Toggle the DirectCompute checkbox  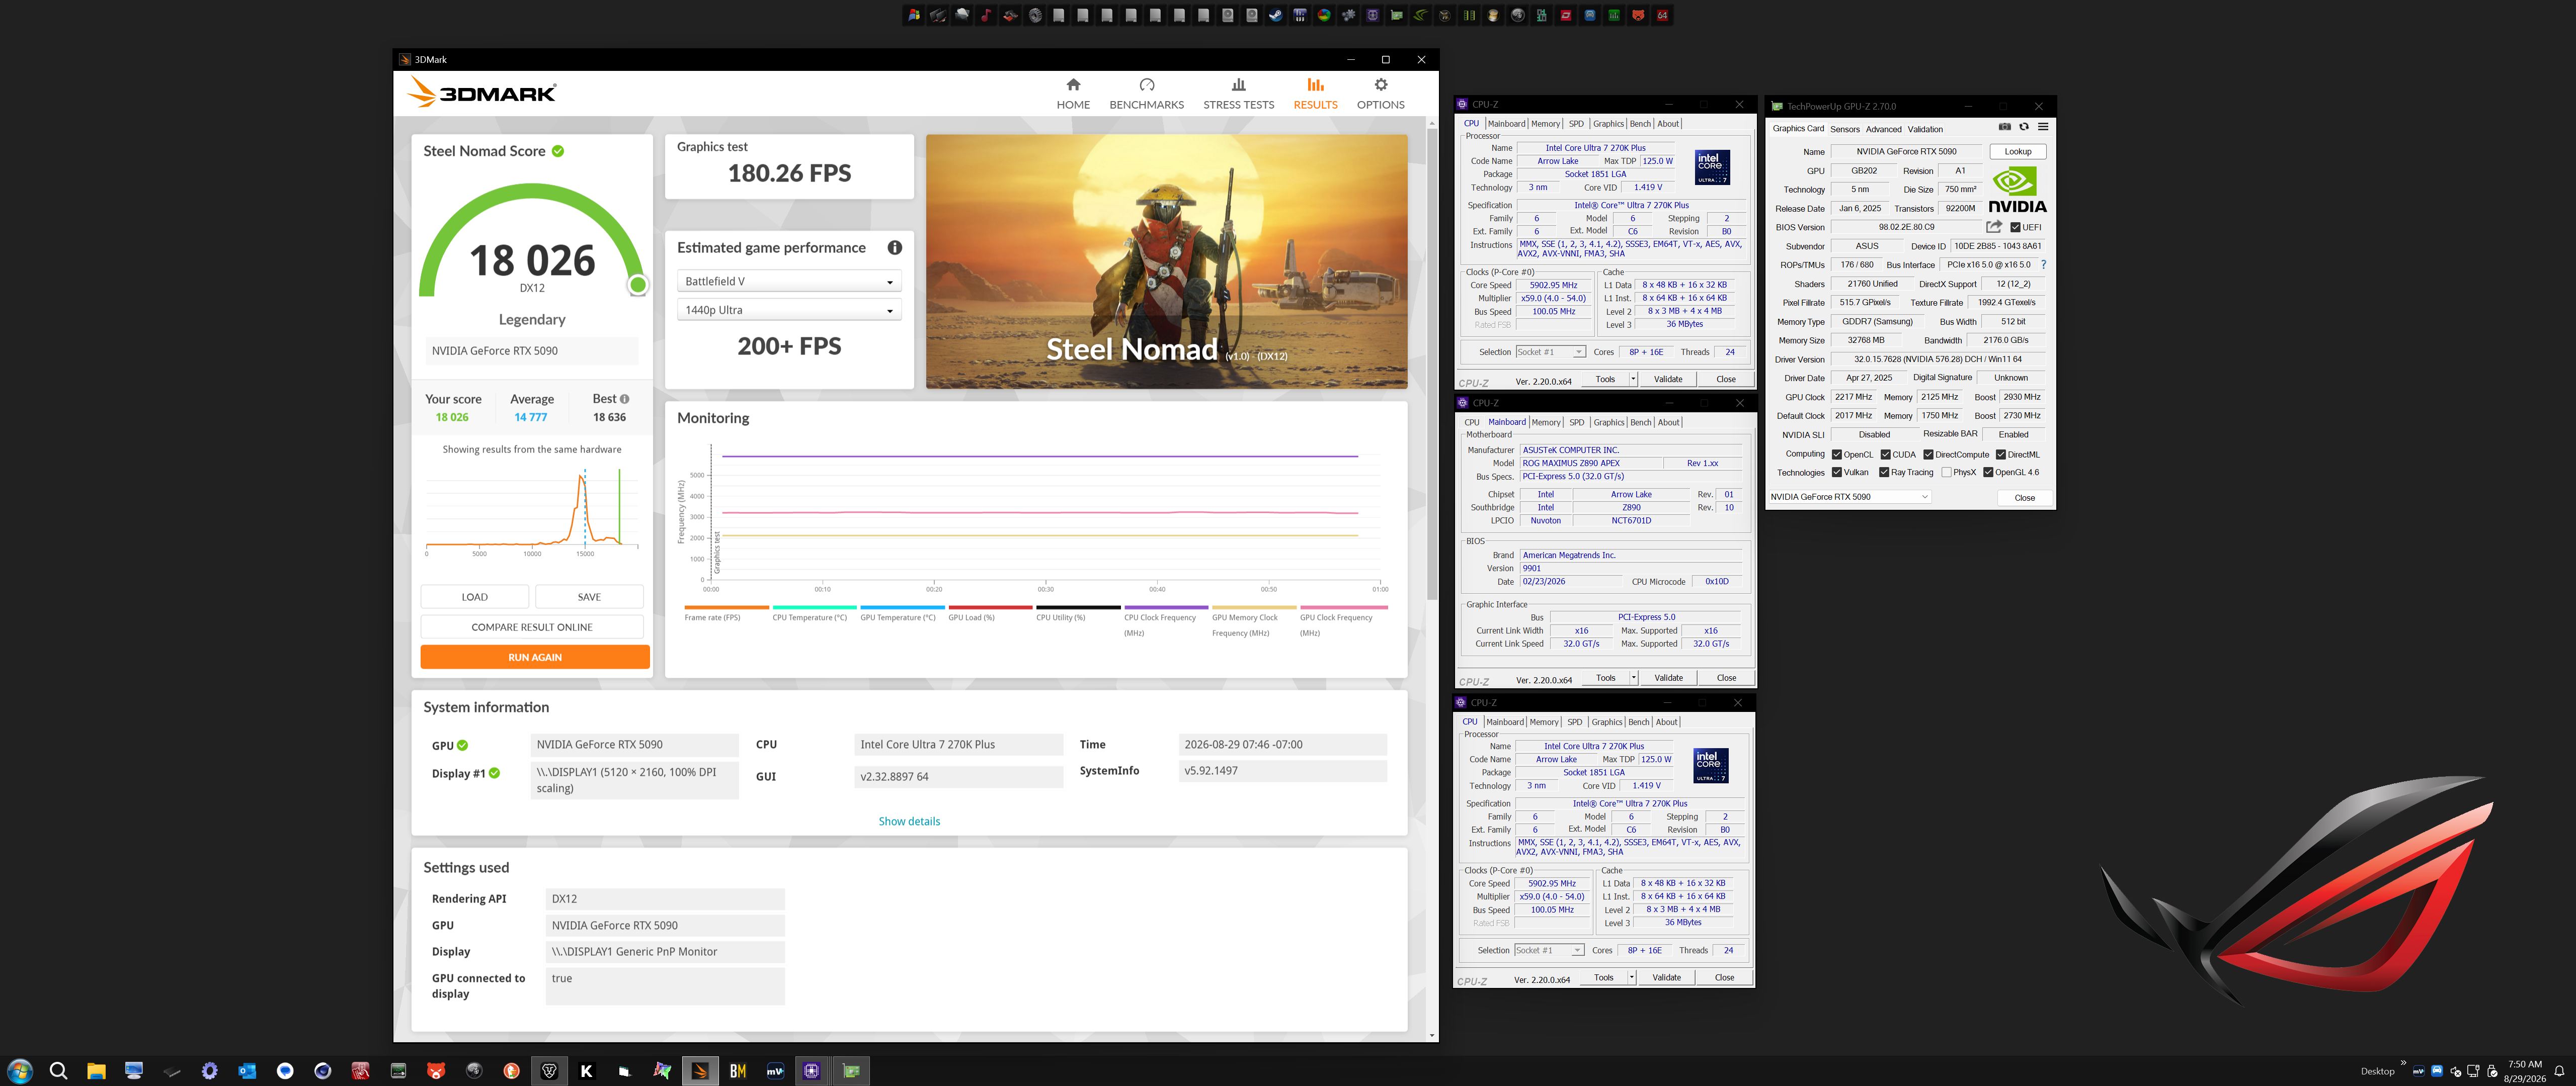(1929, 455)
